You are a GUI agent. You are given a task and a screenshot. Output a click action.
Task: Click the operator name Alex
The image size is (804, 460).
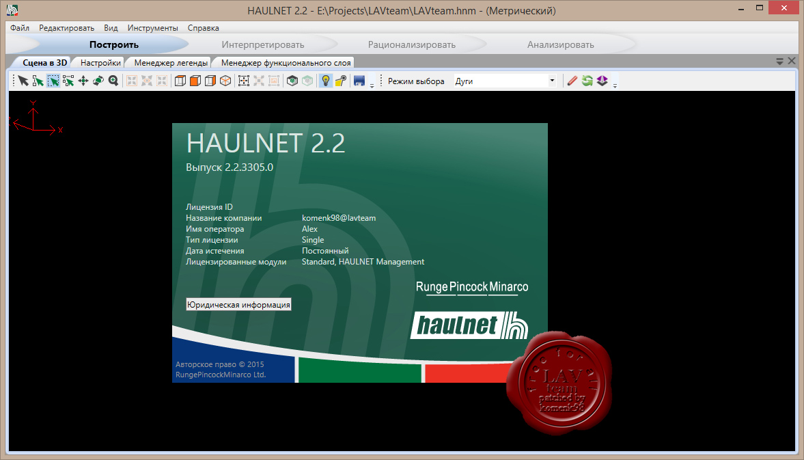tap(309, 229)
